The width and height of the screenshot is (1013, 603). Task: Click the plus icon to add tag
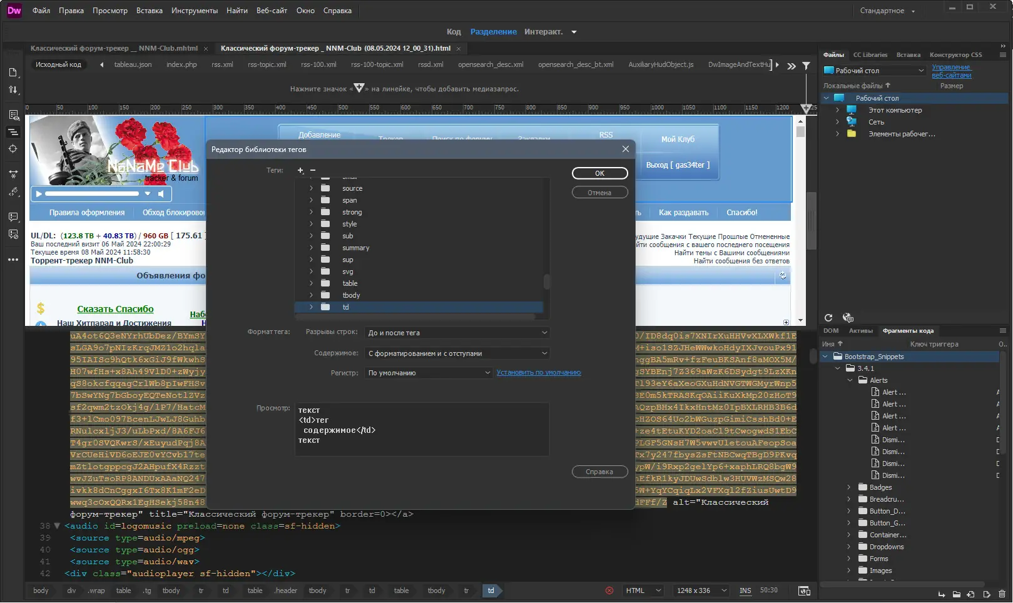(x=300, y=171)
